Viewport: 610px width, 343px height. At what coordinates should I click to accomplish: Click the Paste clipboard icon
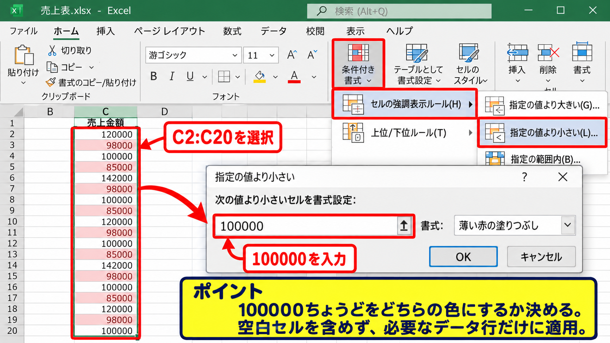coord(23,55)
